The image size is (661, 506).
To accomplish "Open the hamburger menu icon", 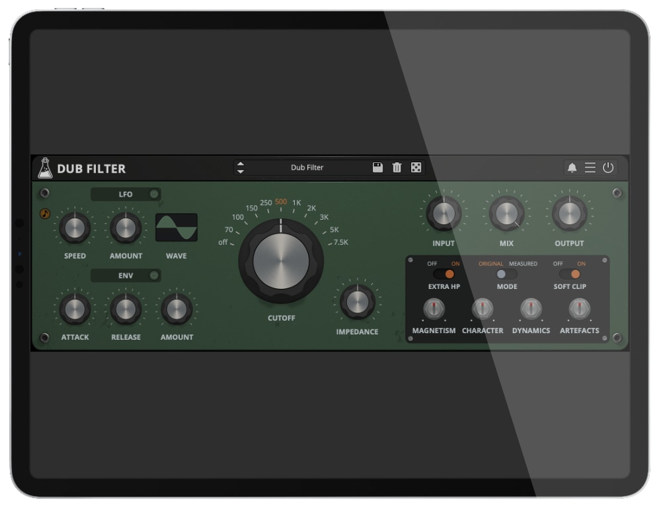I will [x=590, y=168].
